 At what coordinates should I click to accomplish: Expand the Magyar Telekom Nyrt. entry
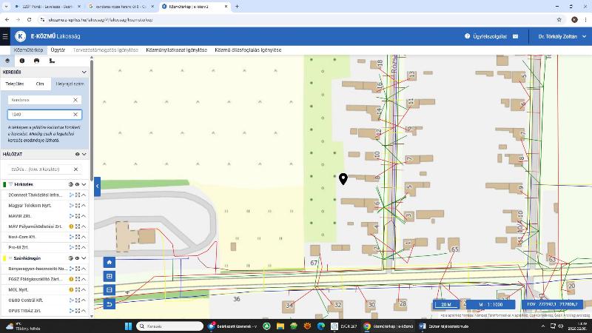tap(84, 205)
